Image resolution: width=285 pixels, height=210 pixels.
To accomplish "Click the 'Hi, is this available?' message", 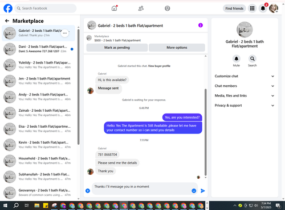I will click(x=112, y=80).
